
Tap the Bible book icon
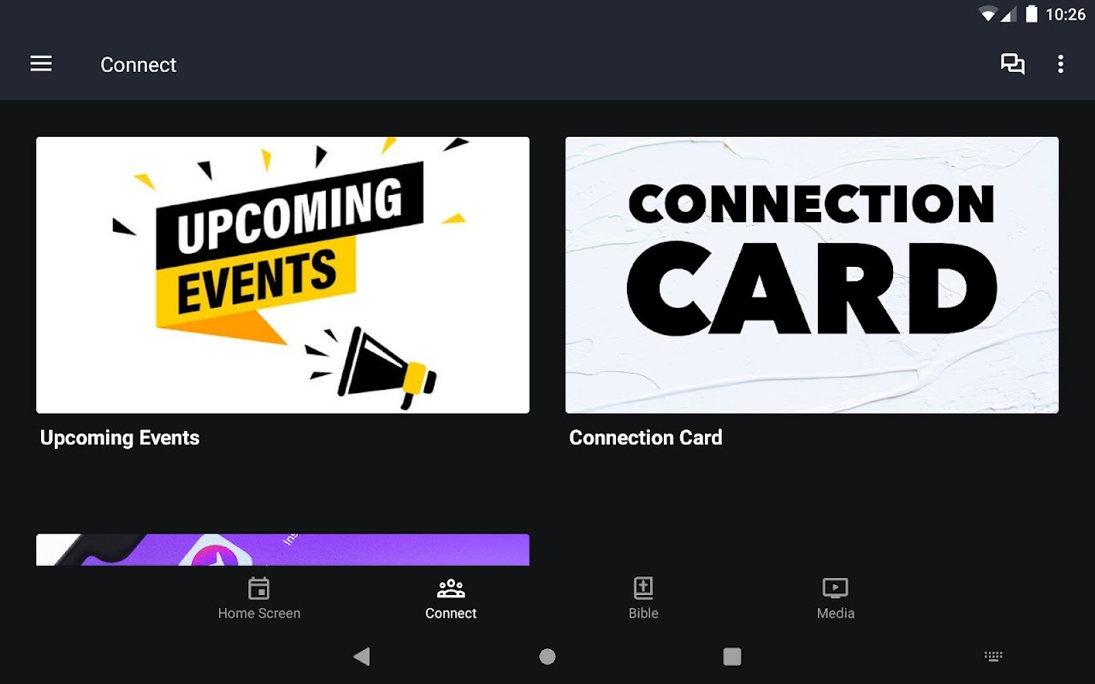(x=643, y=588)
